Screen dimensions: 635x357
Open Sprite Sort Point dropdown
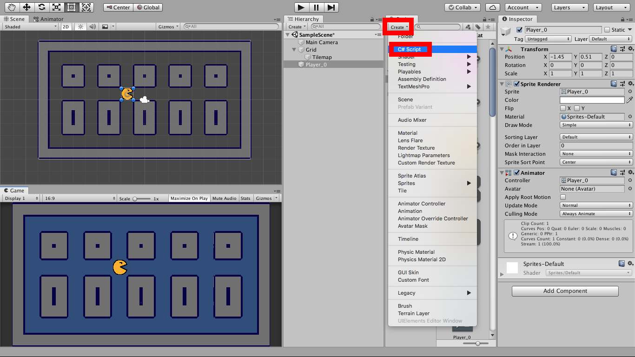pyautogui.click(x=596, y=162)
